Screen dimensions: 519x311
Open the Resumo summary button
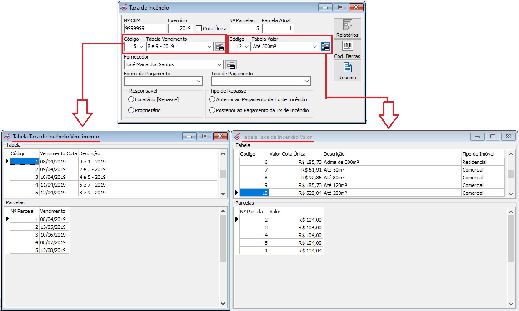coord(347,71)
